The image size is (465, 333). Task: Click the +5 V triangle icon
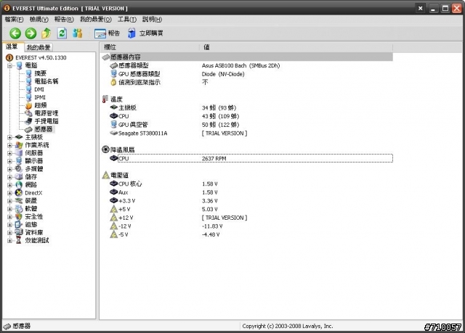point(114,209)
